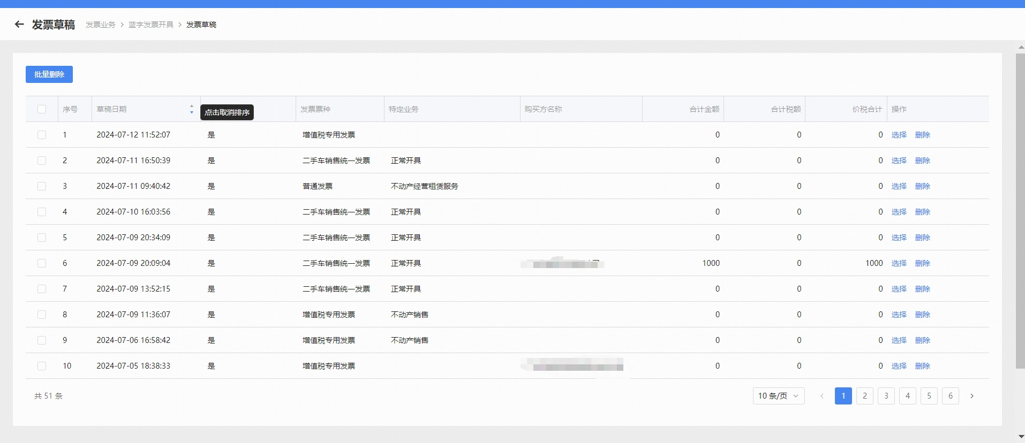Click the back arrow beside 发票草稿

19,24
